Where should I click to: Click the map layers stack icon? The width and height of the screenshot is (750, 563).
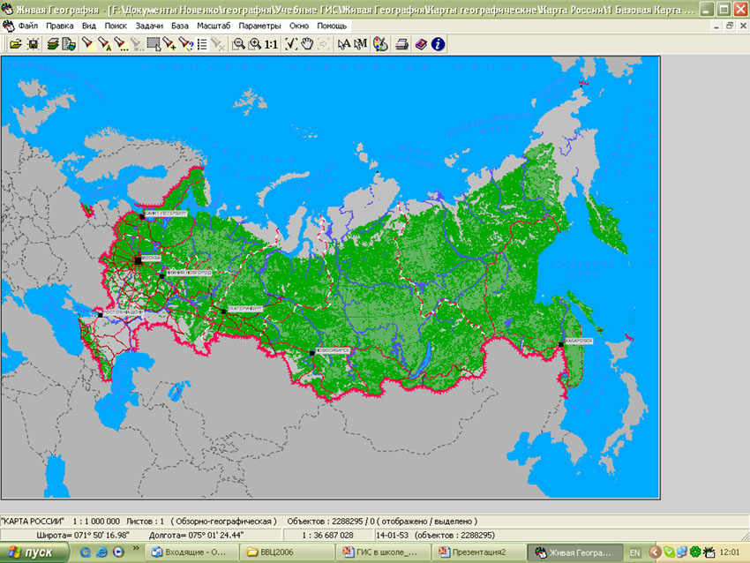53,43
